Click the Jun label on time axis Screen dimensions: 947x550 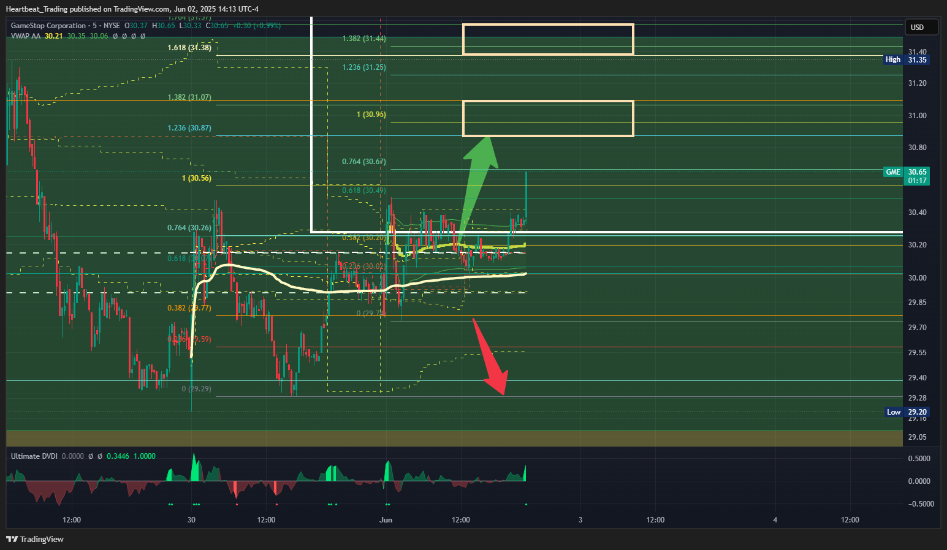coord(386,520)
